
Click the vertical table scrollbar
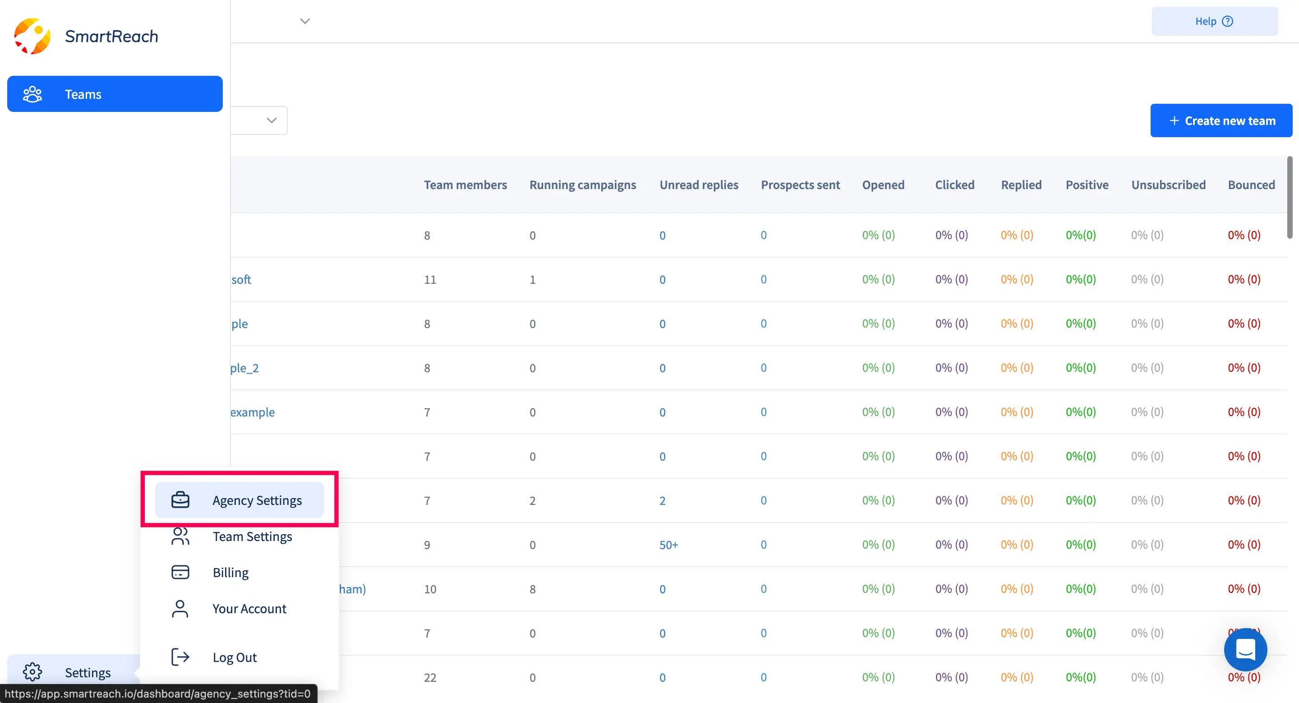[1290, 197]
